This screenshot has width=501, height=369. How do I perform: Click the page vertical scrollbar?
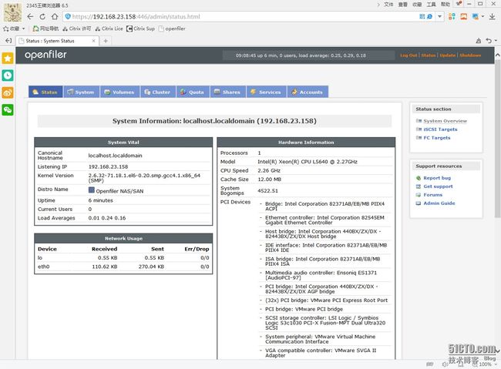[497, 139]
